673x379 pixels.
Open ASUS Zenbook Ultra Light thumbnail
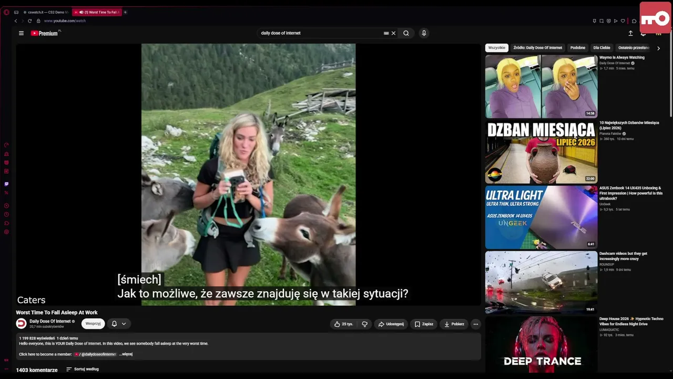pos(541,217)
